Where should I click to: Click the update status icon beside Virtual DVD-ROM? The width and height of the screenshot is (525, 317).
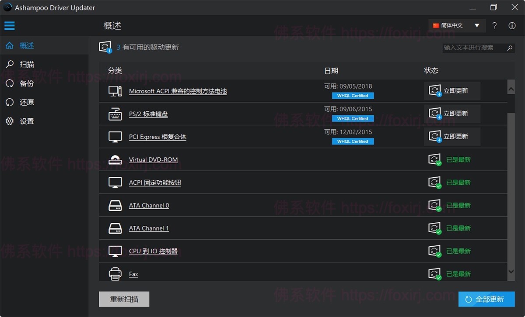pos(434,159)
